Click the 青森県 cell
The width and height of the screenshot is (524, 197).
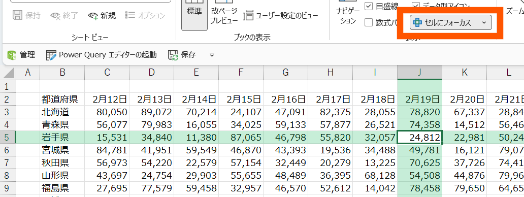tap(62, 124)
